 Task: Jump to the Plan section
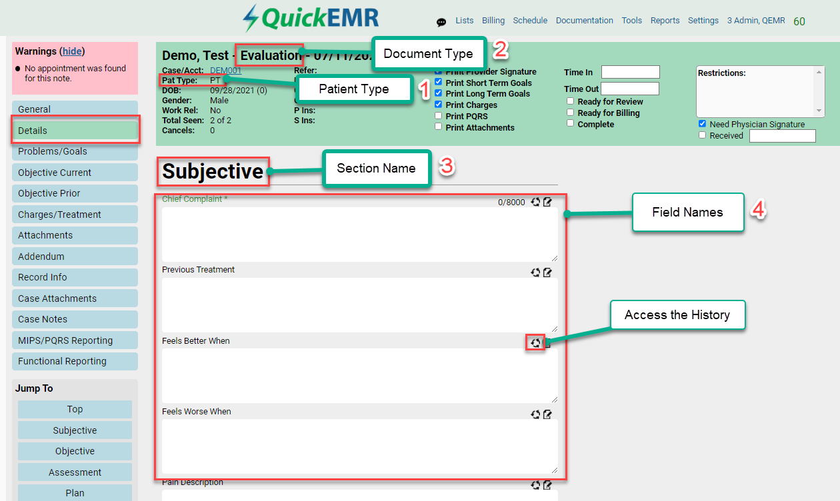75,493
